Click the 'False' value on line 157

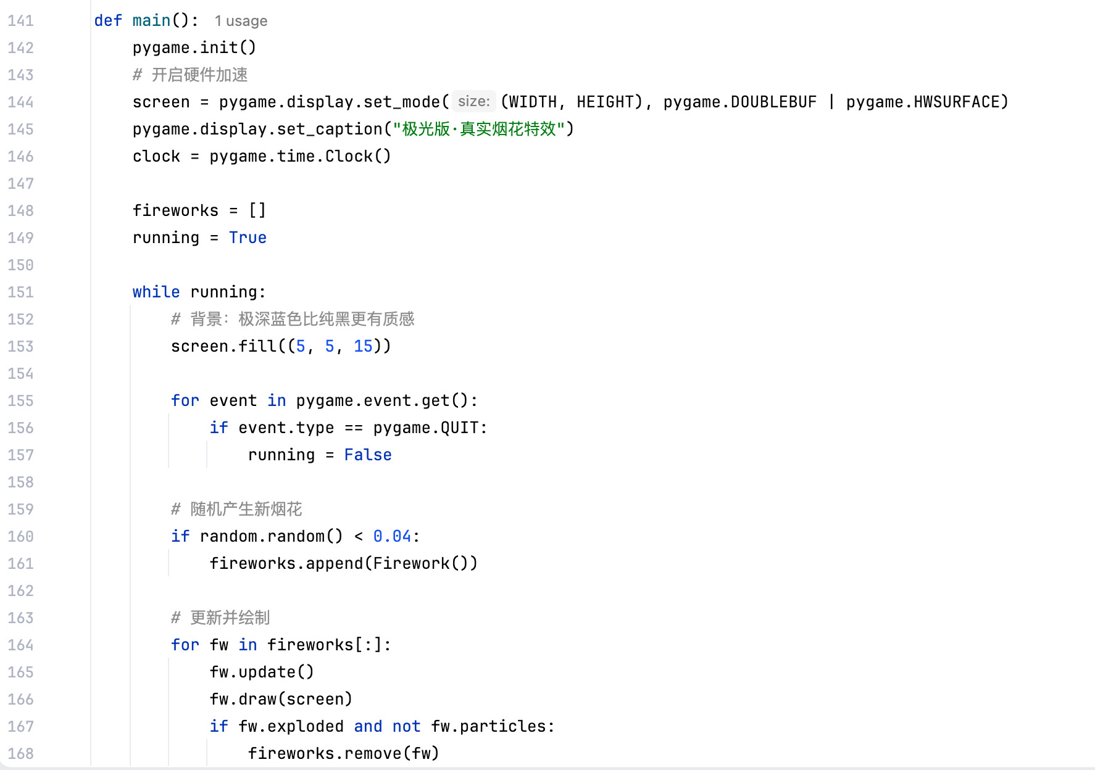coord(368,455)
